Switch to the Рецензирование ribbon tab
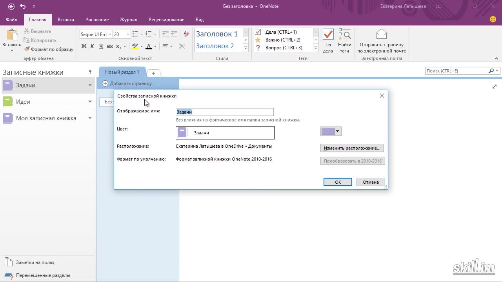This screenshot has width=502, height=282. pyautogui.click(x=166, y=20)
